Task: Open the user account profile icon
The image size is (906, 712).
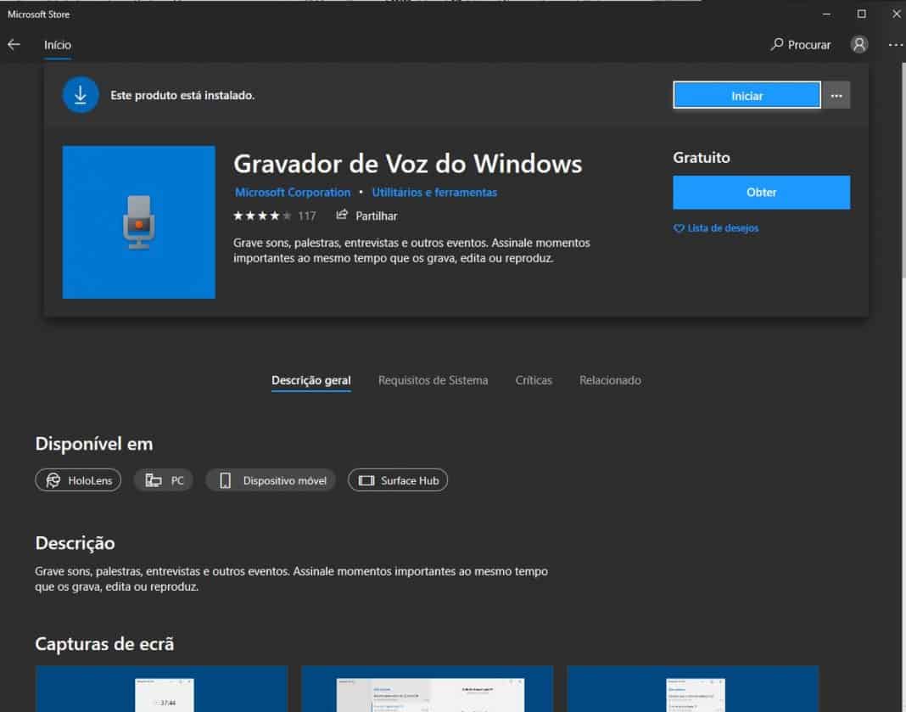Action: (x=859, y=44)
